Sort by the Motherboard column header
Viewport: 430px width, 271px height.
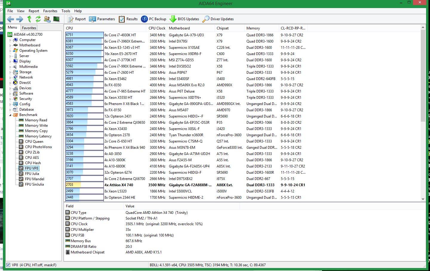tap(191, 28)
